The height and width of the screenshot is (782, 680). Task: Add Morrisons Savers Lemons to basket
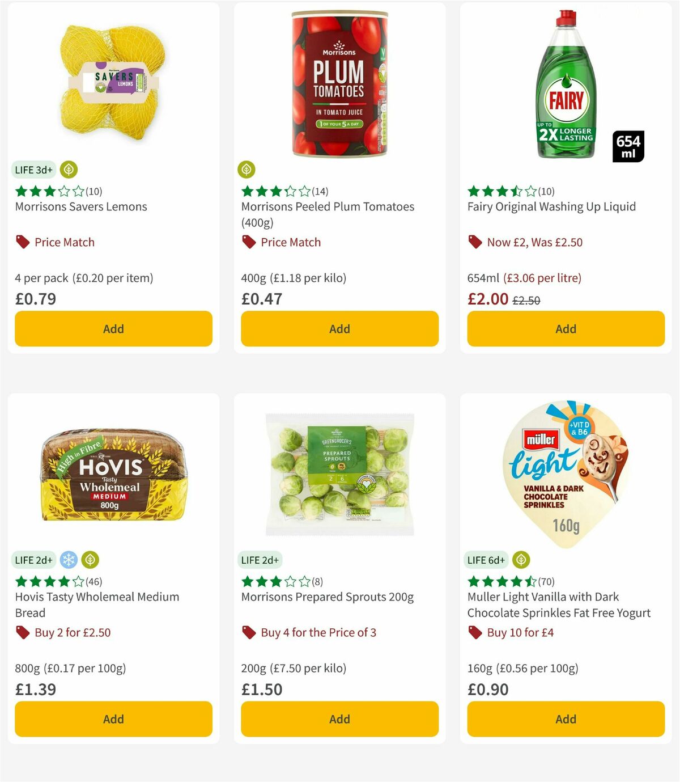(x=113, y=328)
